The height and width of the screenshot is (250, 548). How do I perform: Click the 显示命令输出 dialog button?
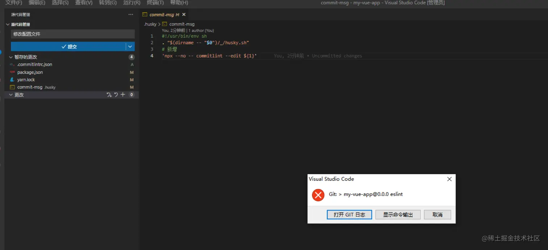coord(398,214)
